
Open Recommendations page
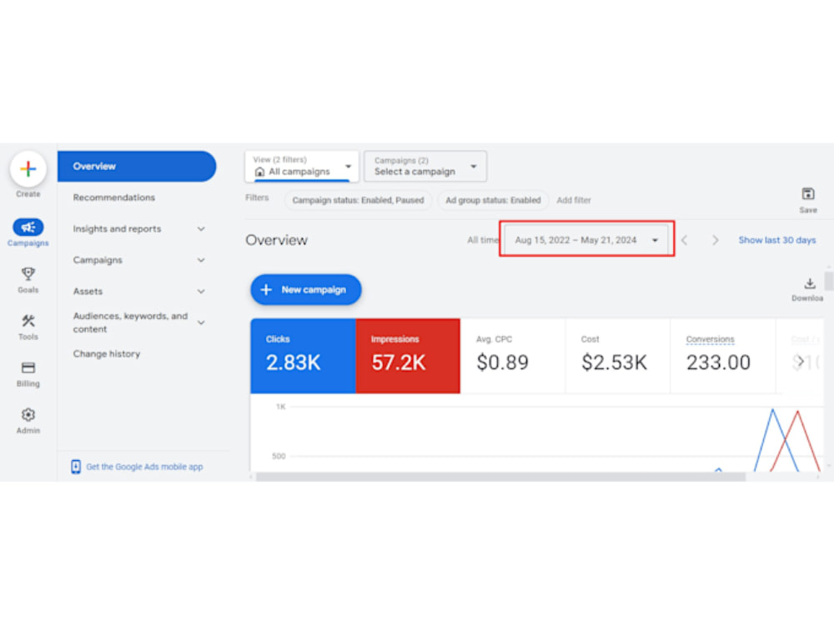tap(113, 197)
